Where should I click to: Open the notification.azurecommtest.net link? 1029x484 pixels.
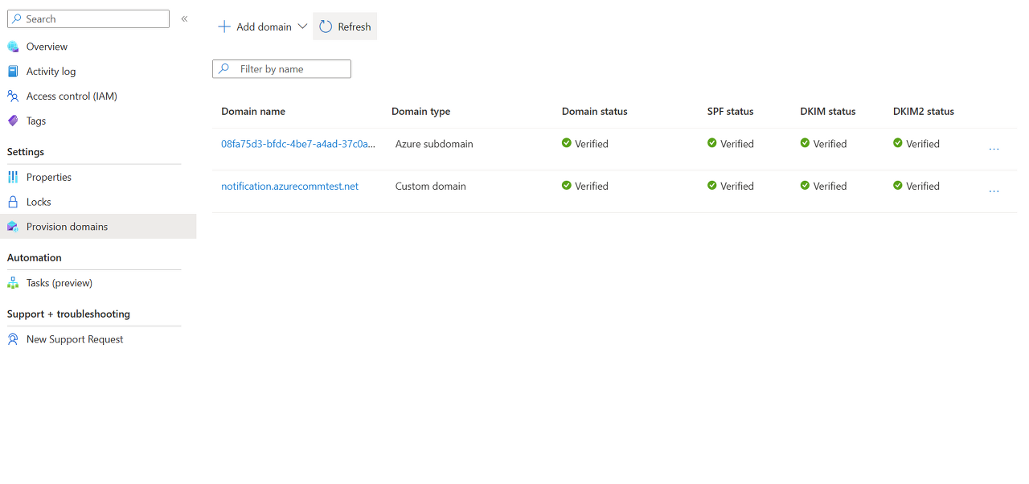point(289,186)
